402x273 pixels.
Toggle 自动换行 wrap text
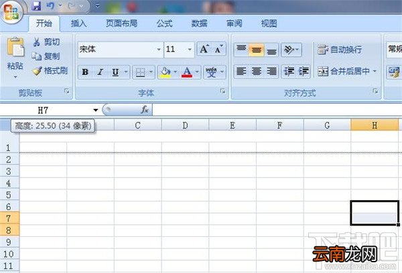click(340, 50)
